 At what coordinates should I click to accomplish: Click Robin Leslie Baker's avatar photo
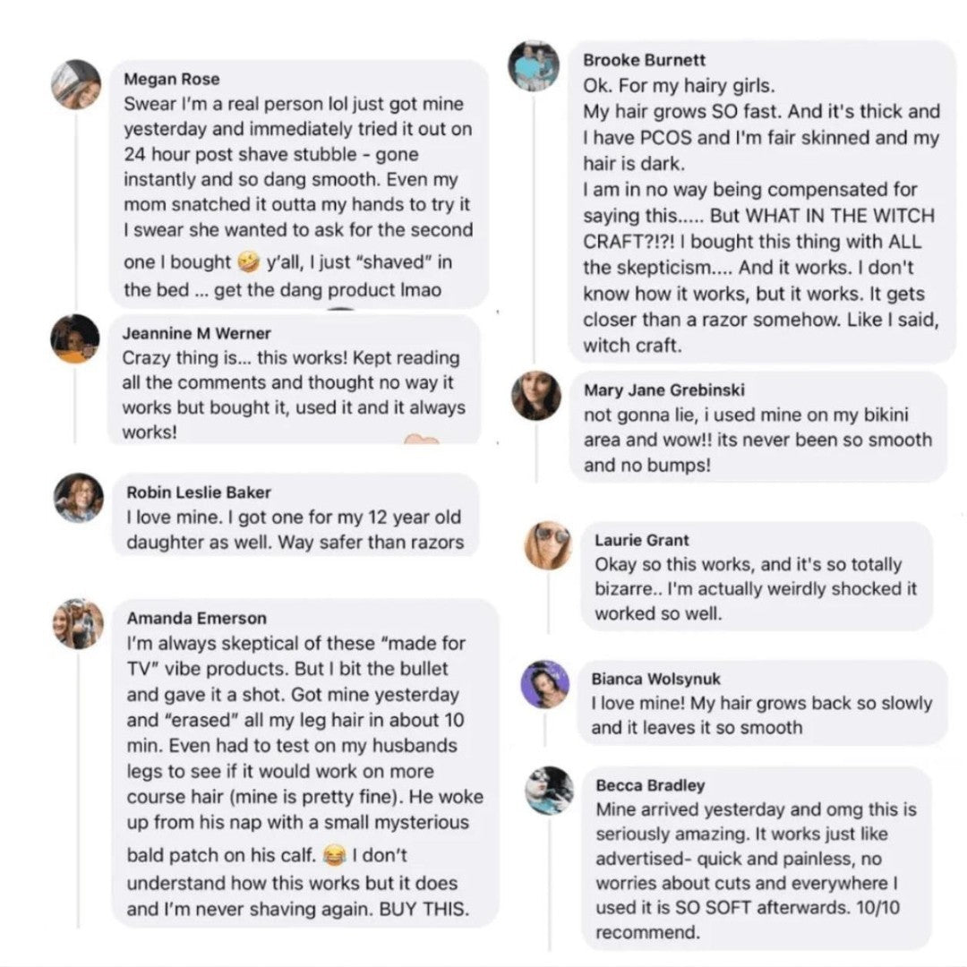(x=79, y=497)
